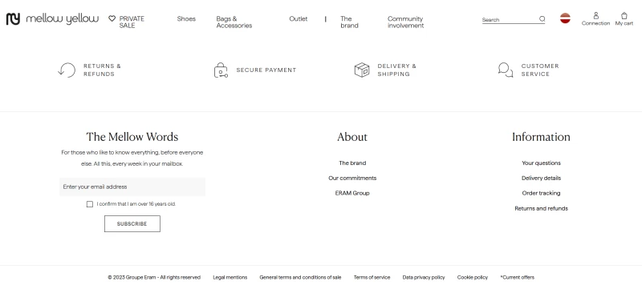Image resolution: width=642 pixels, height=293 pixels.
Task: Click the Returns & Refunds label
Action: tap(103, 70)
